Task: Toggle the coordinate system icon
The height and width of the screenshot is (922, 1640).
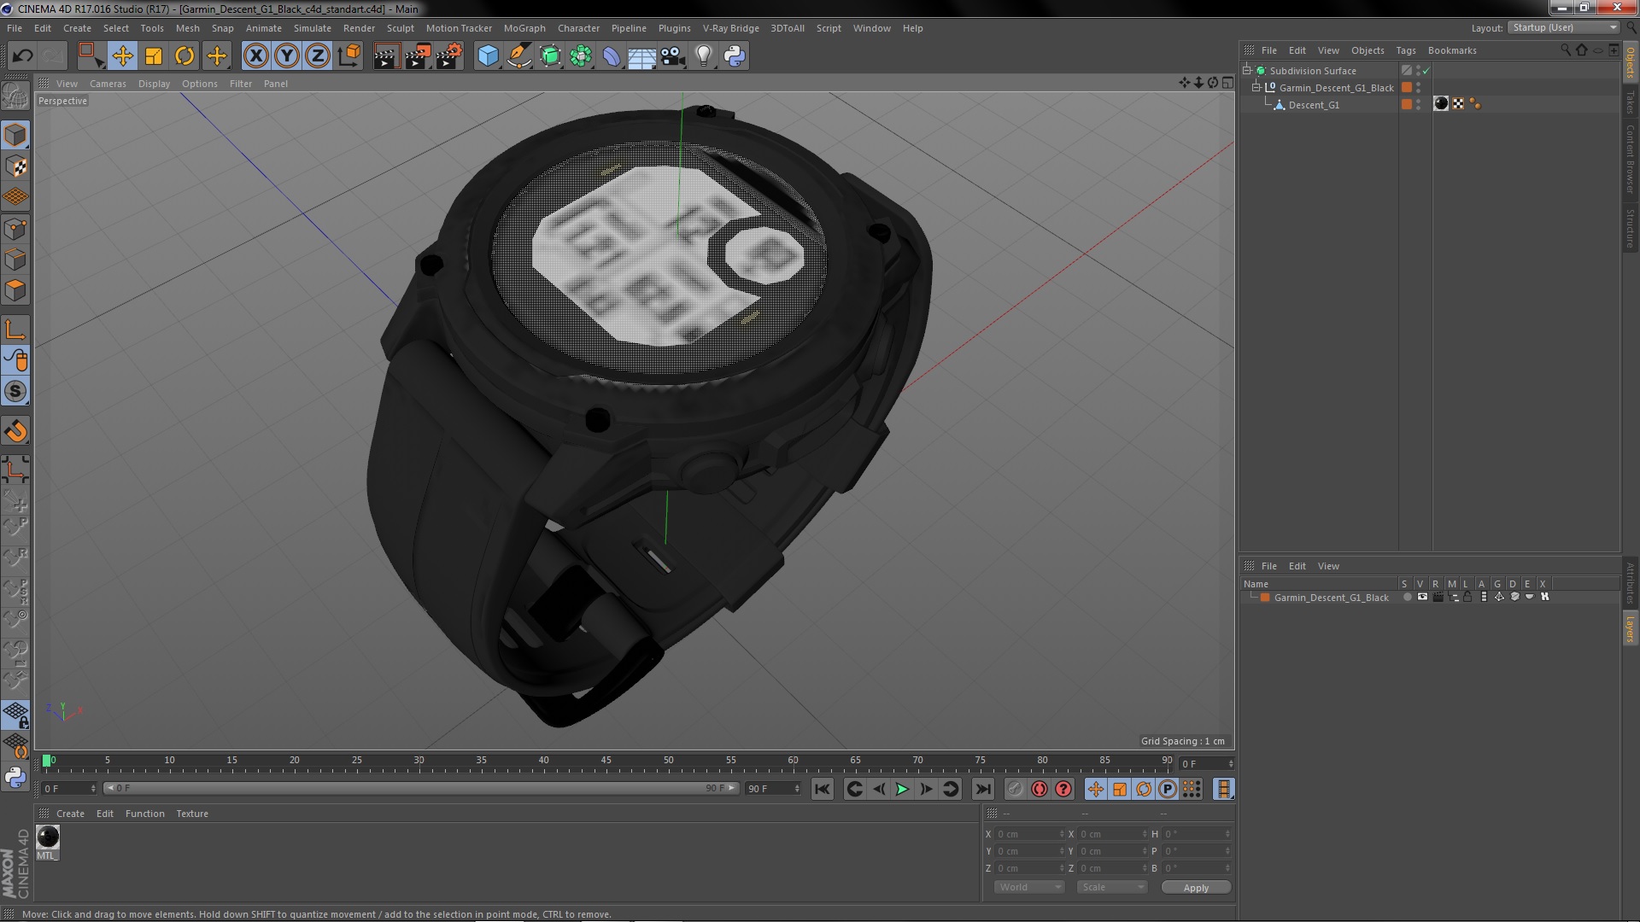Action: click(349, 56)
